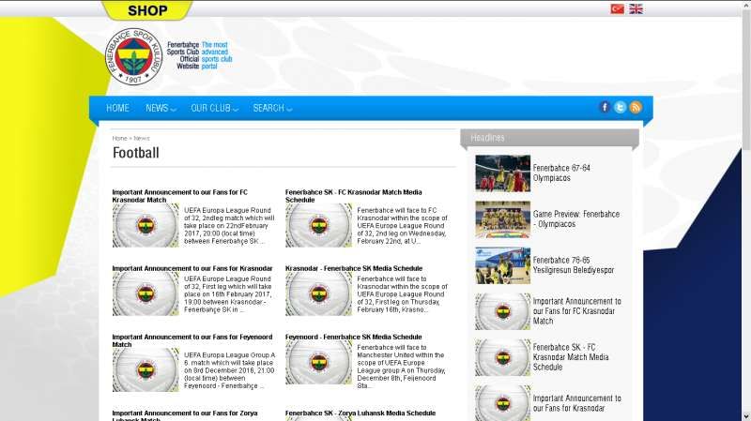Expand the NEWS dropdown menu
Viewport: 751px width, 421px height.
pyautogui.click(x=161, y=108)
